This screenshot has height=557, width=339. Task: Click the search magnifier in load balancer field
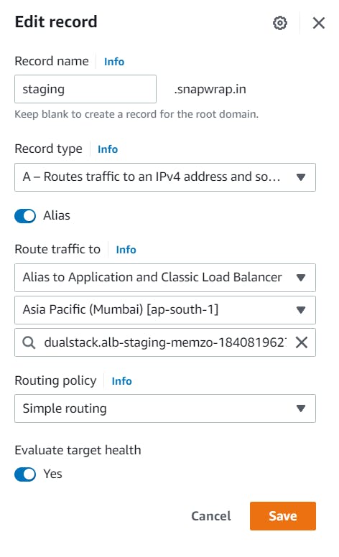click(29, 342)
